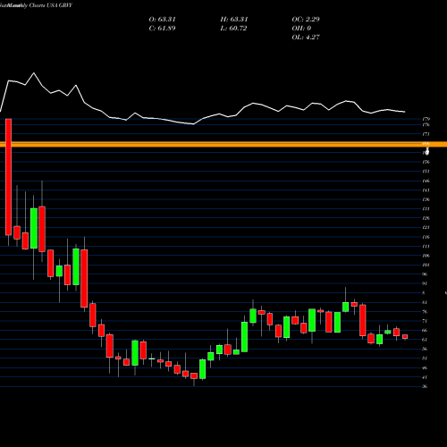This screenshot has width=447, height=447.
Task: Select the 'OL: 4.27' readout
Action: click(x=306, y=37)
